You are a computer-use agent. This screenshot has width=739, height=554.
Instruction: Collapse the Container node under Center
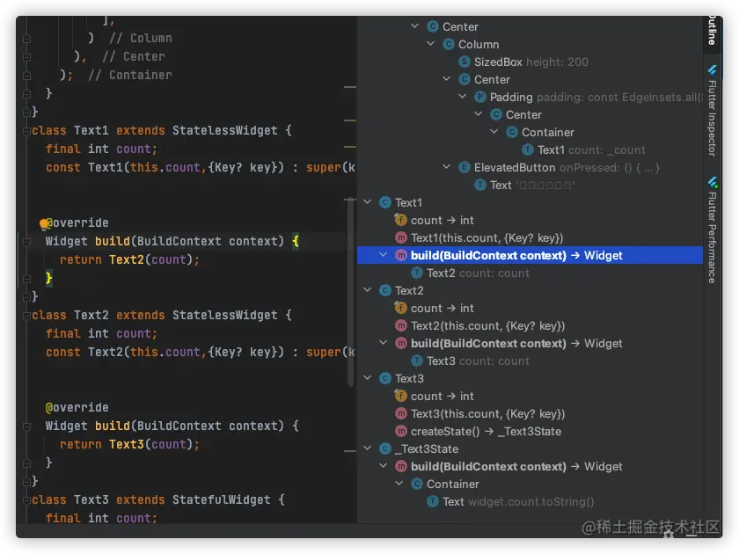[494, 131]
